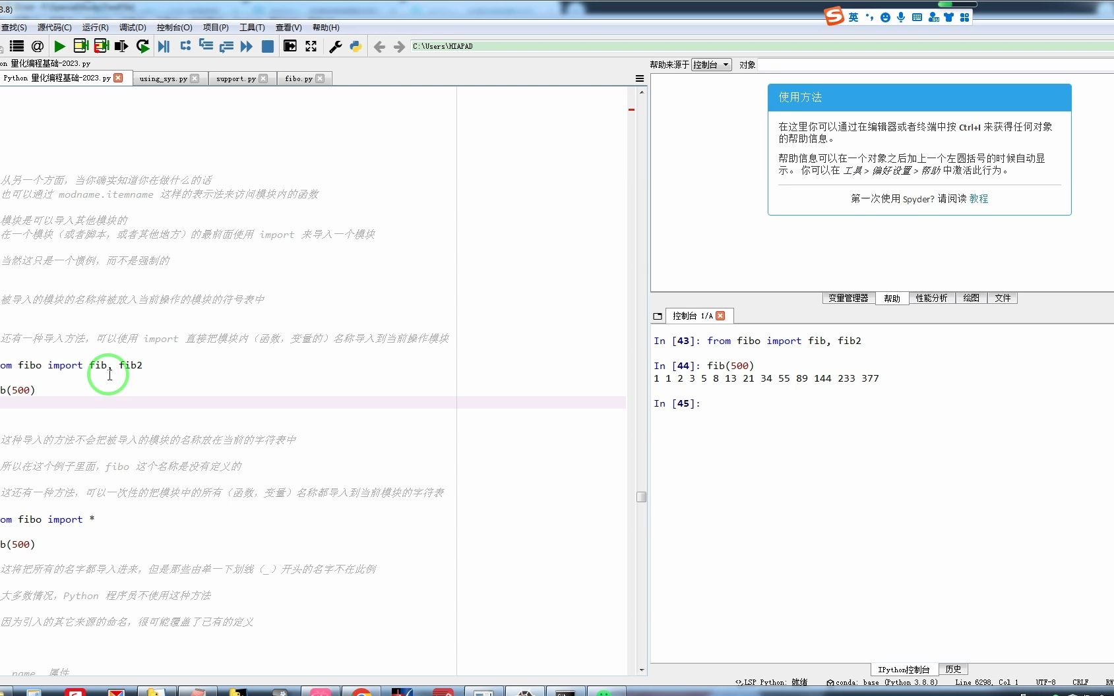Toggle Sogou punctuation mode
The width and height of the screenshot is (1114, 696).
coord(869,17)
